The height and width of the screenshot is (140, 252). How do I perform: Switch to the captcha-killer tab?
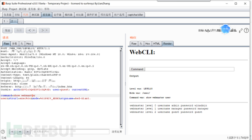point(135,15)
